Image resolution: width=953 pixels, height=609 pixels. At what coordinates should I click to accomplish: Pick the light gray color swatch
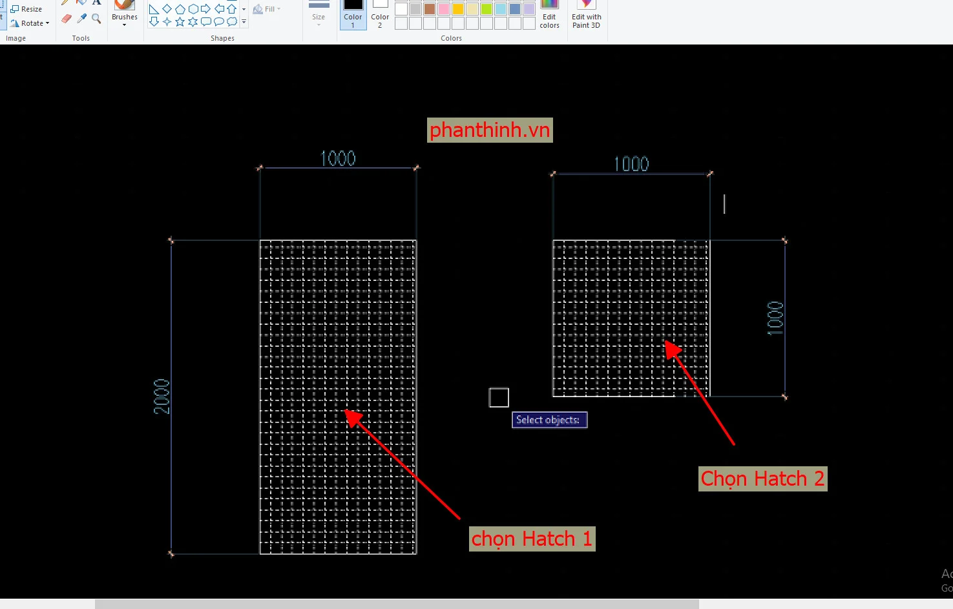415,9
